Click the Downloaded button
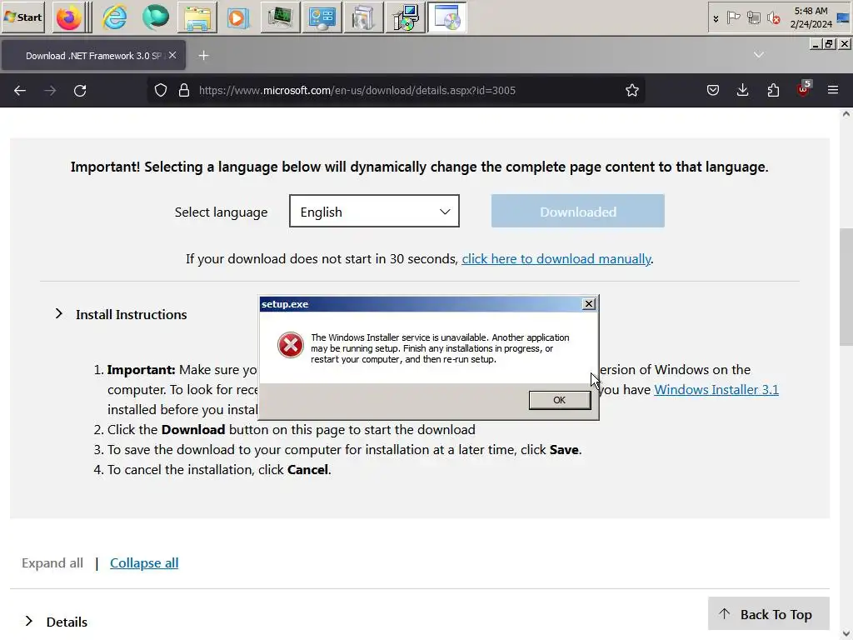853x640 pixels. pos(578,211)
